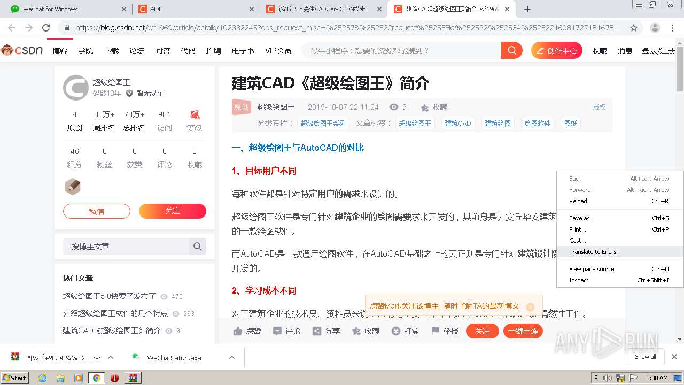Screen dimensions: 684x385
Task: Click the Opera icon in taskbar
Action: pyautogui.click(x=114, y=378)
